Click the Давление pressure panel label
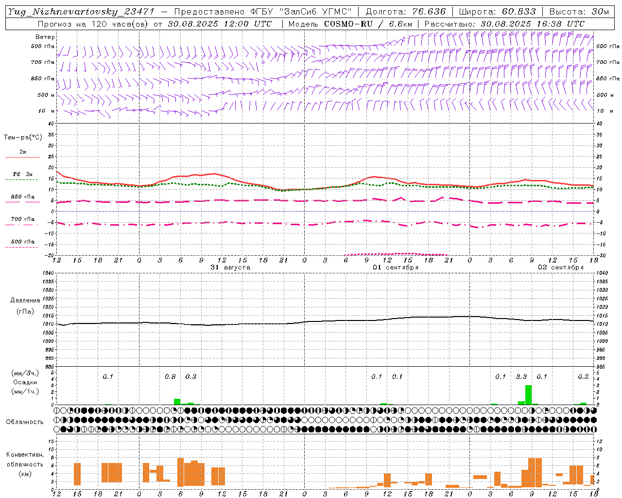Screen dimensions: 622x498 pos(25,301)
